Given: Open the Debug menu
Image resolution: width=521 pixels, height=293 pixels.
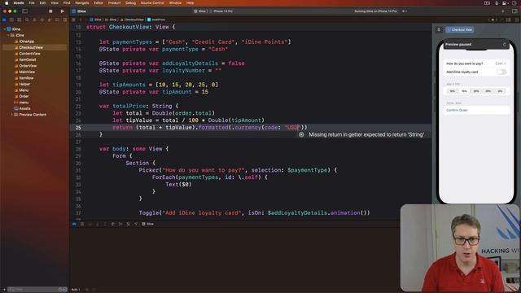Looking at the screenshot, I should pyautogui.click(x=130, y=2).
